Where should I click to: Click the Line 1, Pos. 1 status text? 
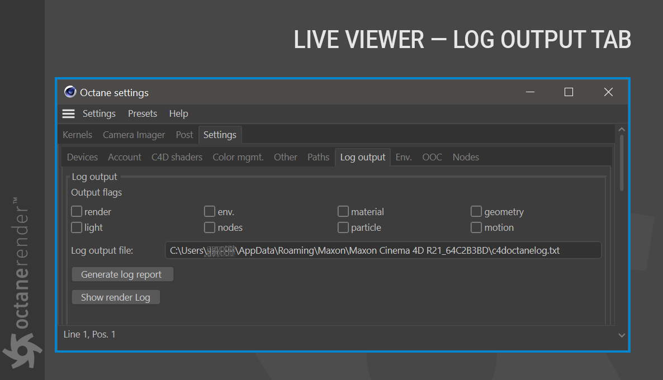click(89, 334)
